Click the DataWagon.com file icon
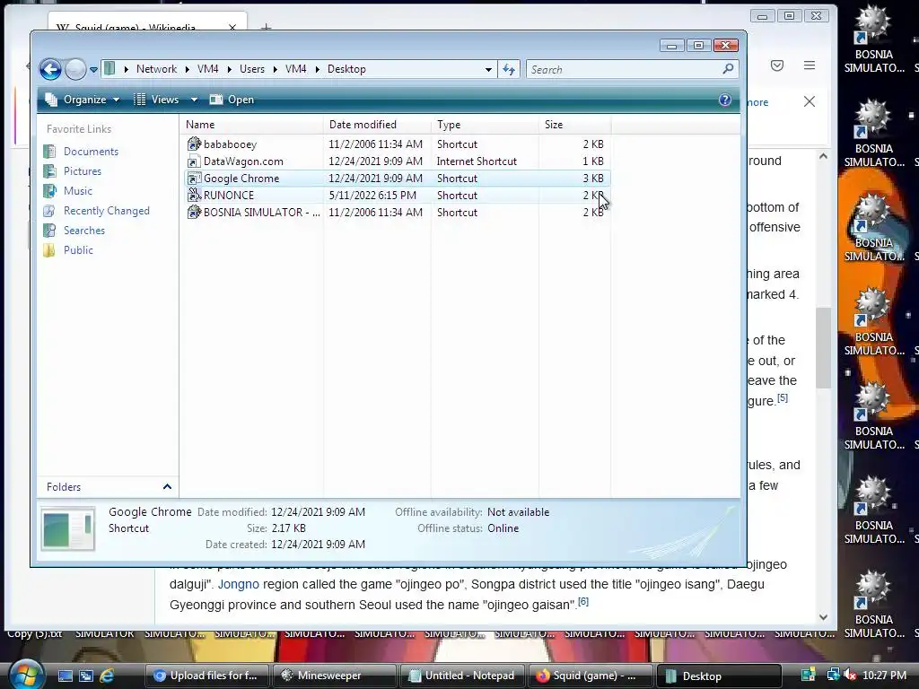Image resolution: width=919 pixels, height=689 pixels. (194, 161)
